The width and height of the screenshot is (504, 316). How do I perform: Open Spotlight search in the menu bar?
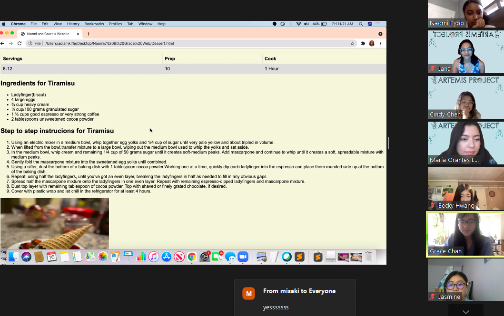[x=361, y=24]
